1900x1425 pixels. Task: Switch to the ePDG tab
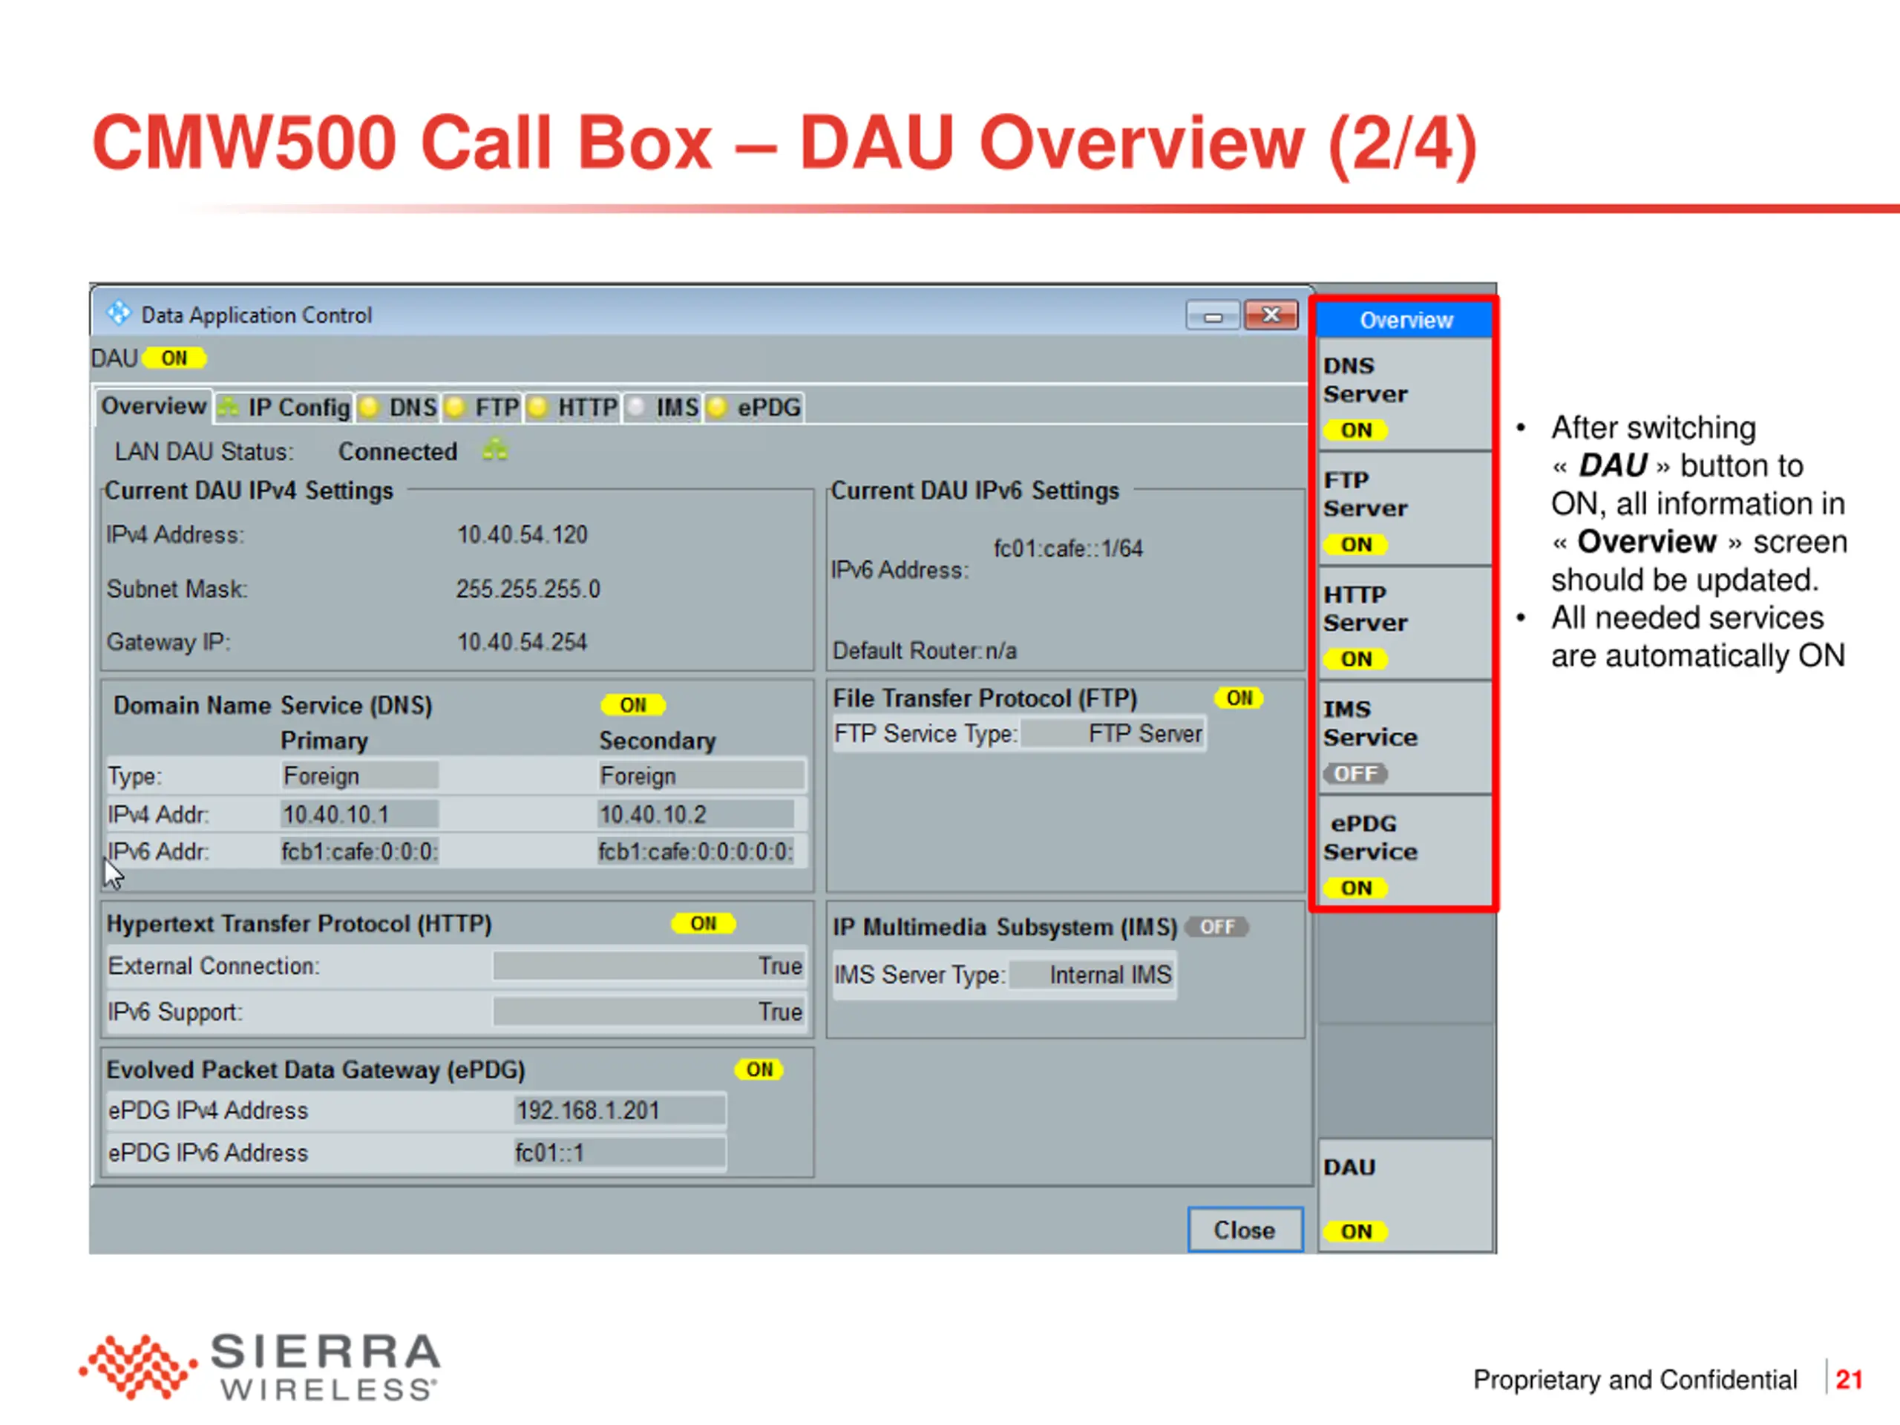(x=753, y=407)
